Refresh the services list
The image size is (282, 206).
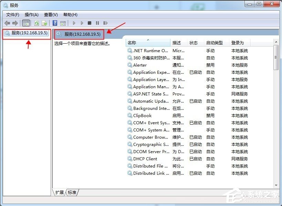coord(36,23)
